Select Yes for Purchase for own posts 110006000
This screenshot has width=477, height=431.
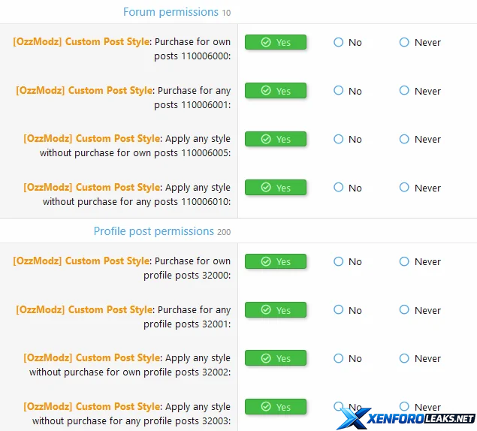coord(276,42)
